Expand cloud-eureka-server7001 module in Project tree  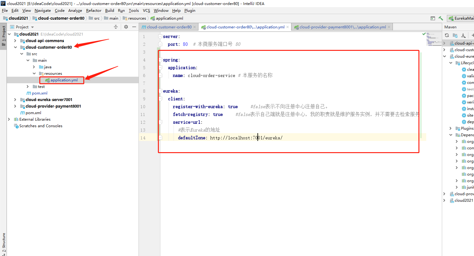(15, 100)
